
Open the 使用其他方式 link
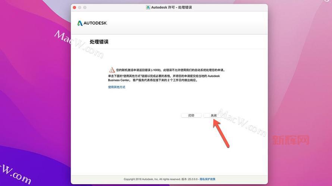(x=116, y=87)
